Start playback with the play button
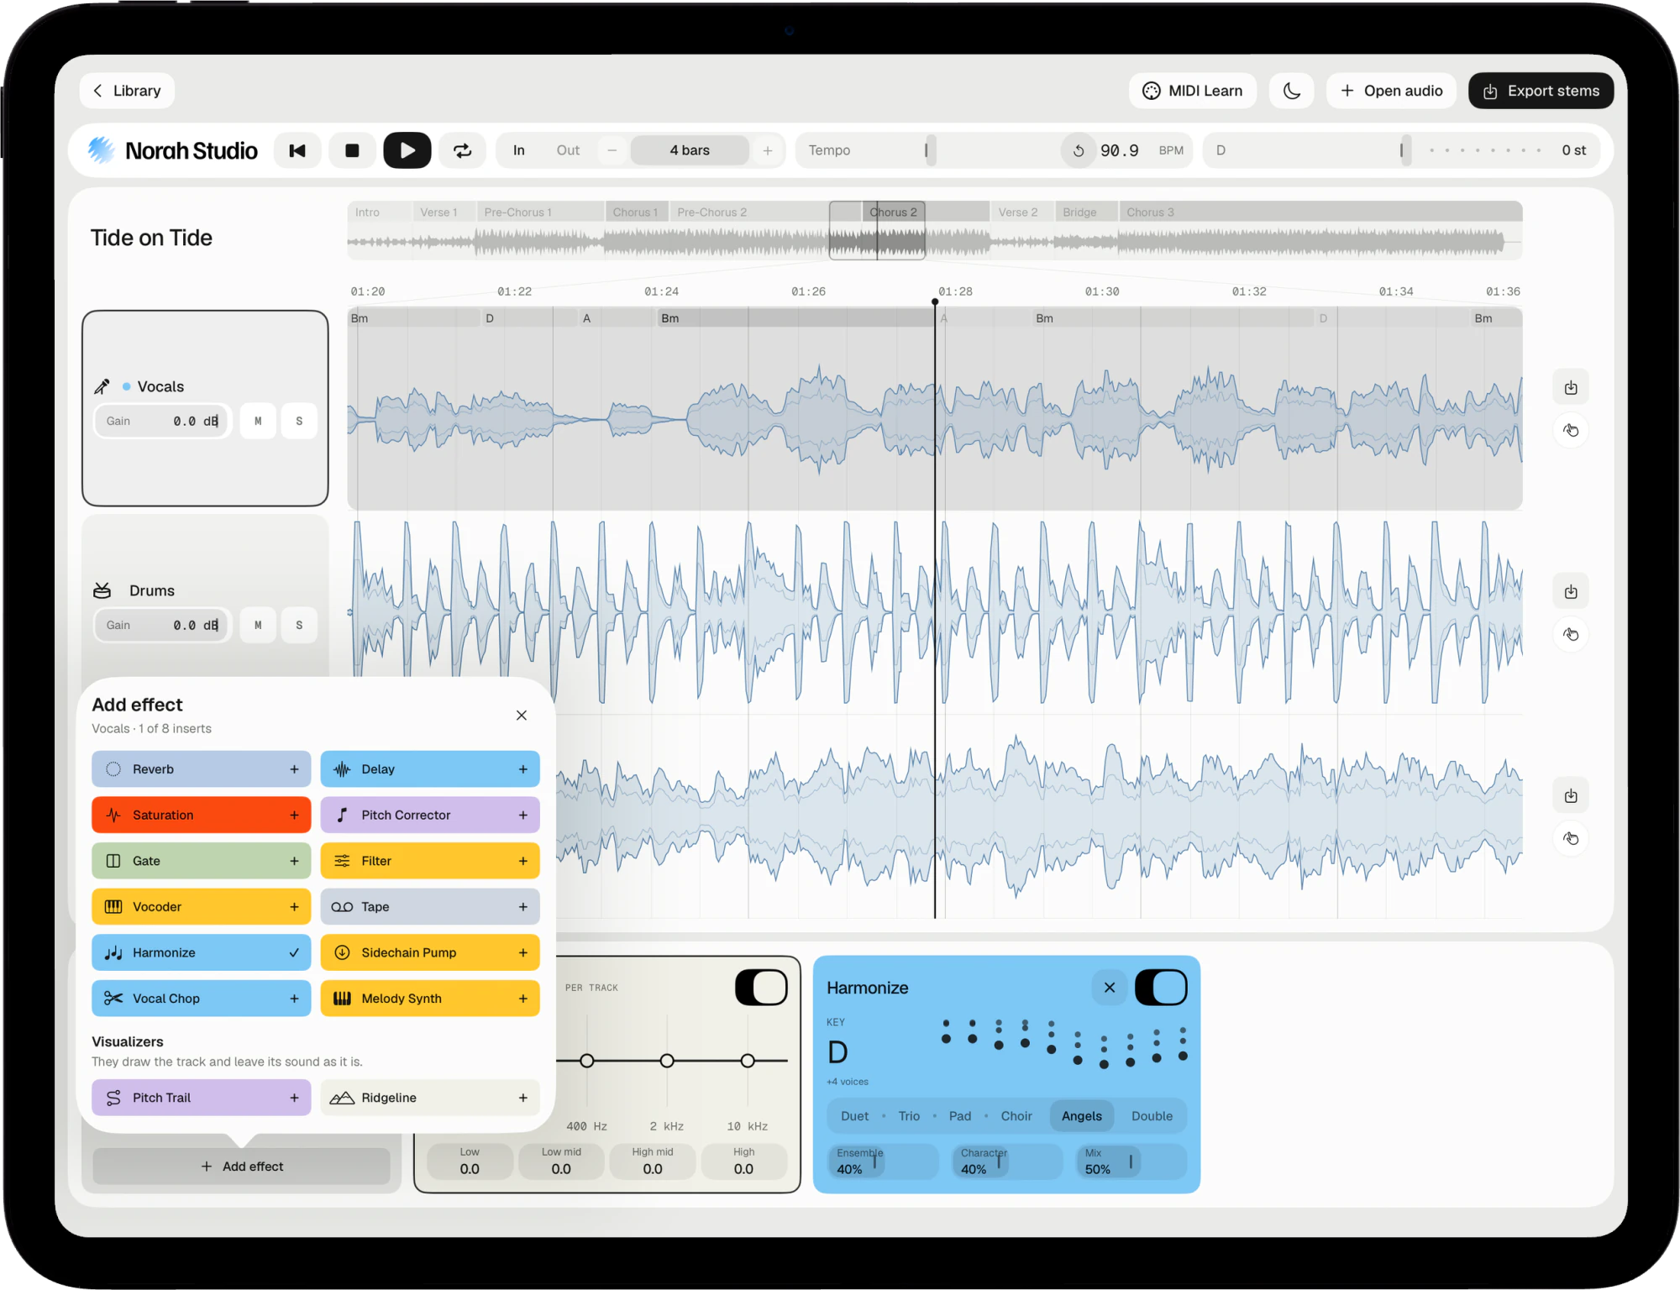 (x=407, y=150)
